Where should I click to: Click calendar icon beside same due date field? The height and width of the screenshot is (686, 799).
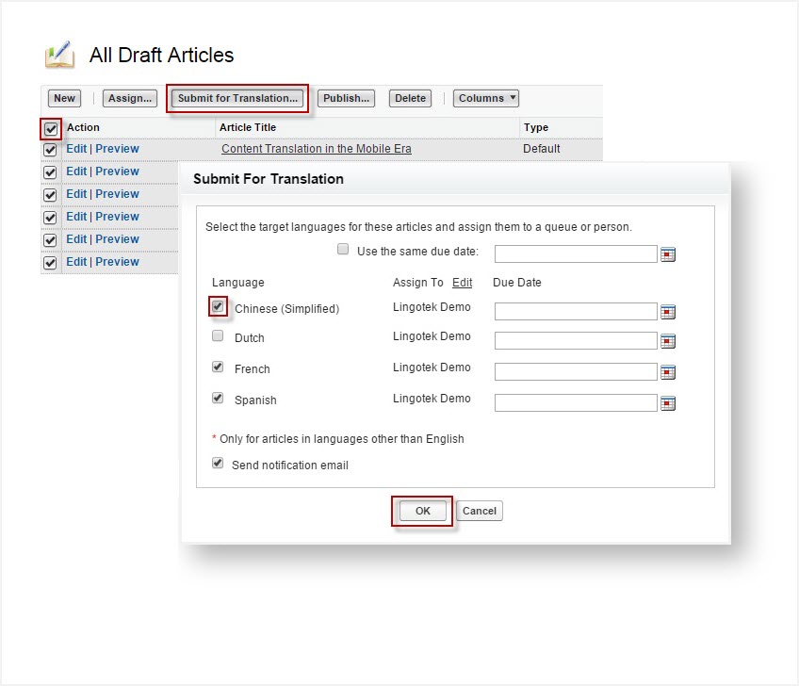click(x=668, y=254)
